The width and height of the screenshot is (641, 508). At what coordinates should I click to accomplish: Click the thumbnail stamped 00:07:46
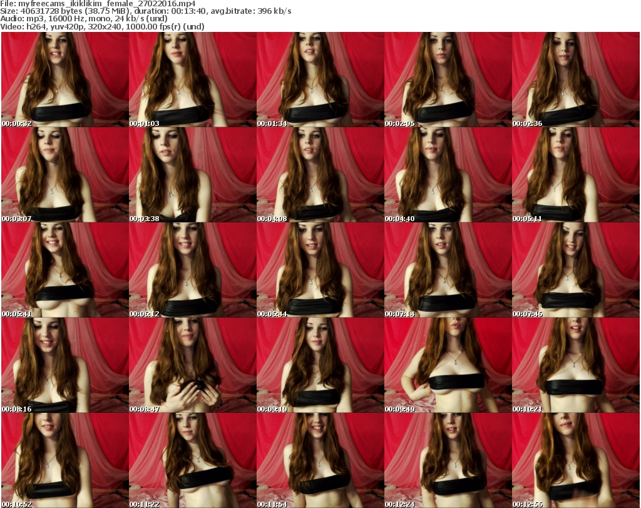(576, 270)
